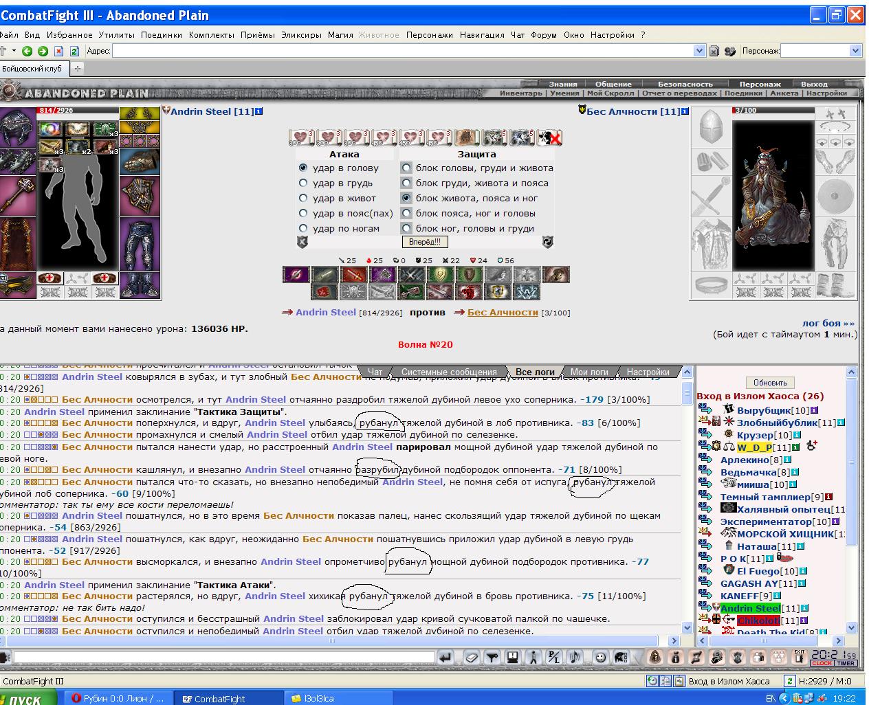The height and width of the screenshot is (705, 880).
Task: Open the new tab plus icon
Action: pyautogui.click(x=78, y=68)
